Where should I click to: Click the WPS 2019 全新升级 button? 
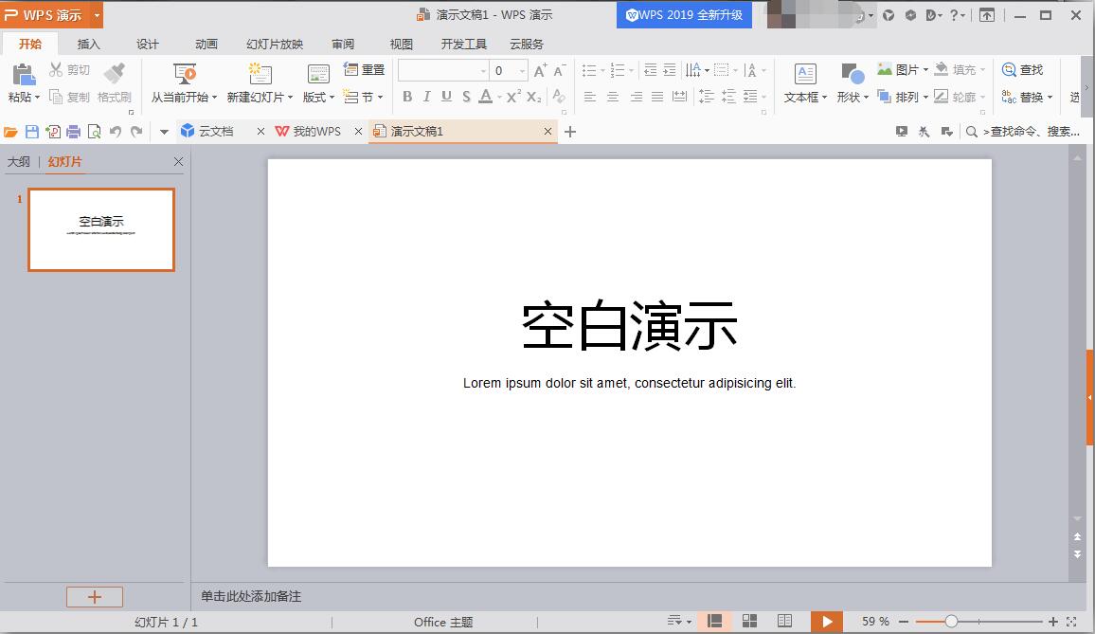point(684,14)
